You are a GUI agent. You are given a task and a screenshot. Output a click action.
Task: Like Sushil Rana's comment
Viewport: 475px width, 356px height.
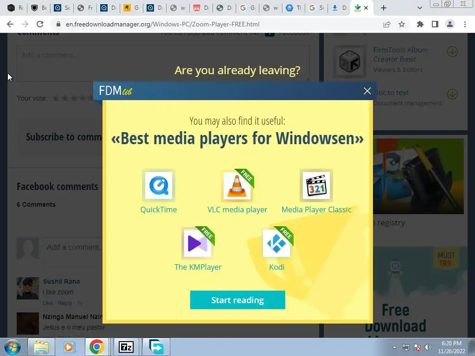(48, 303)
